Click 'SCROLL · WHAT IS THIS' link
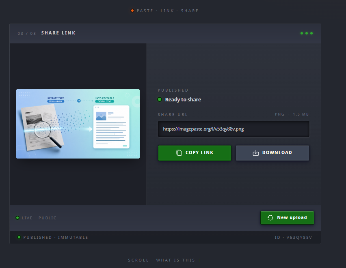 pos(162,260)
